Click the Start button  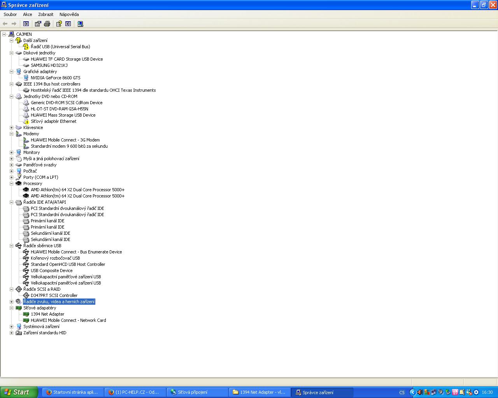(x=19, y=392)
